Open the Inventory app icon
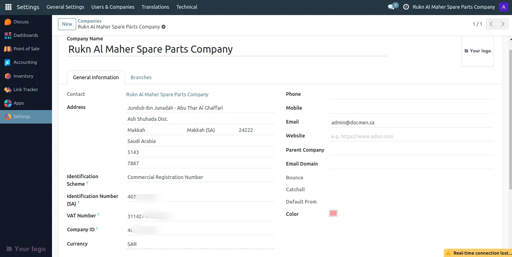 click(8, 76)
